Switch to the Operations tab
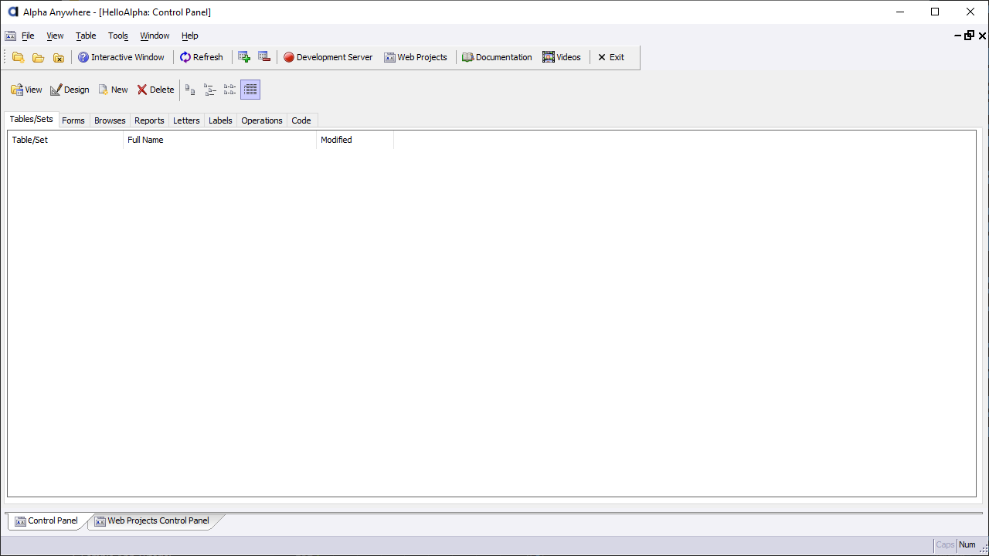 (262, 120)
